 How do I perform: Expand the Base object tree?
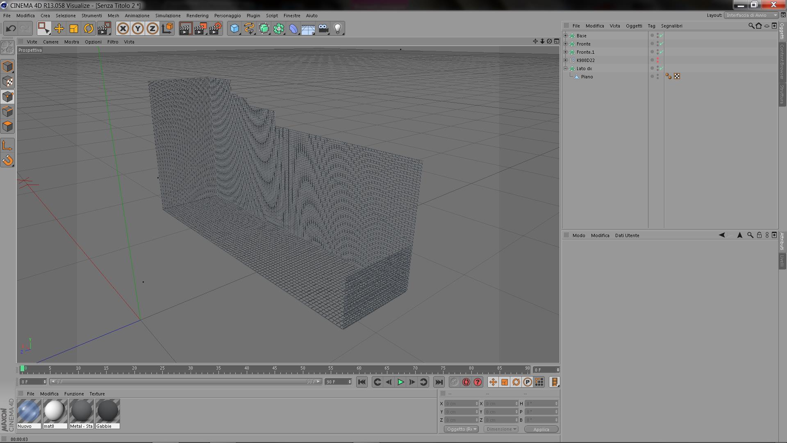click(x=566, y=36)
